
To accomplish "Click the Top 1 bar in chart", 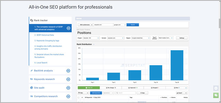I will tap(92, 79).
